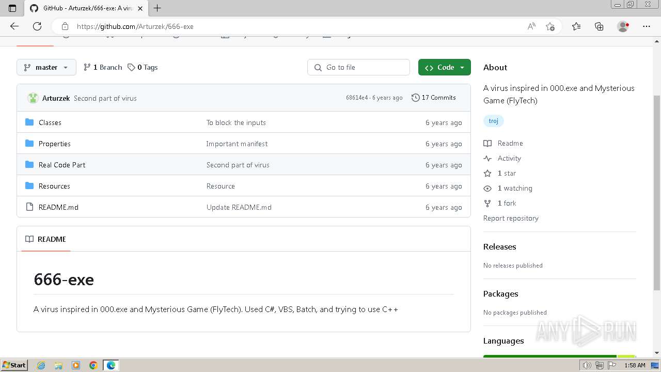Open the Arturzek author link
The height and width of the screenshot is (372, 661).
56,98
